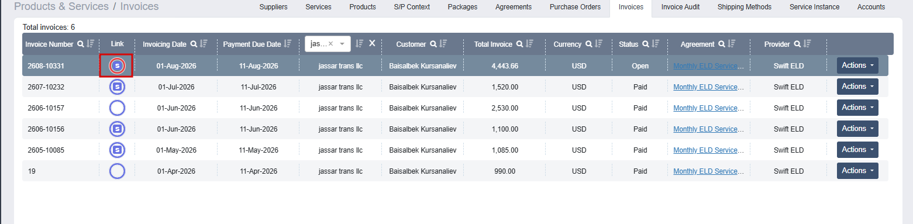Screen dimensions: 913x224
Task: Sort by Payment Due Date
Action: coord(288,44)
